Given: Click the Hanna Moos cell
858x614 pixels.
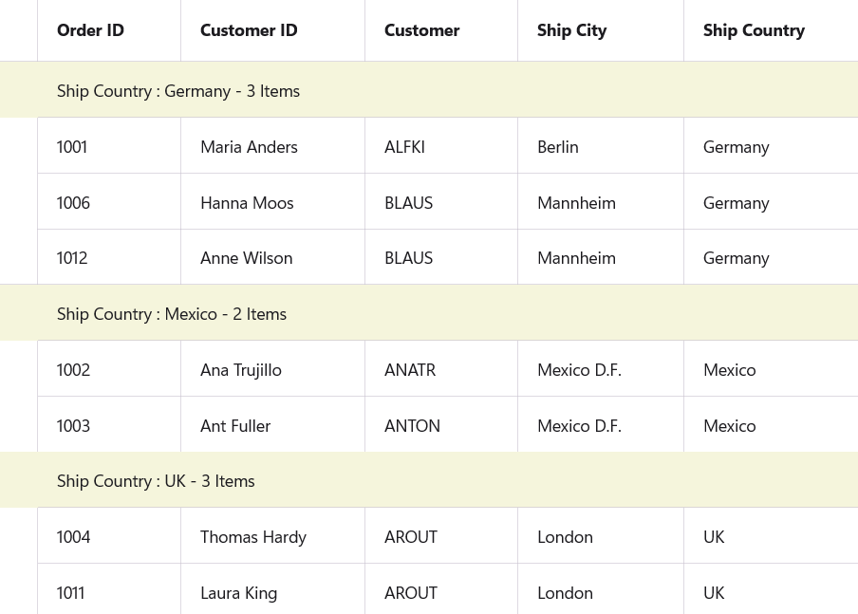Looking at the screenshot, I should tap(247, 202).
